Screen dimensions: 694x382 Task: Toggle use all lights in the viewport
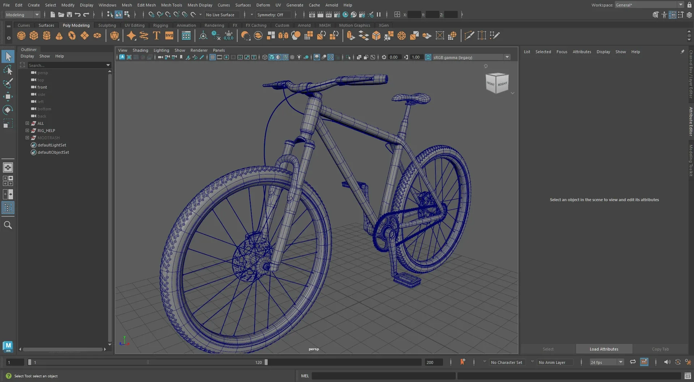point(299,57)
